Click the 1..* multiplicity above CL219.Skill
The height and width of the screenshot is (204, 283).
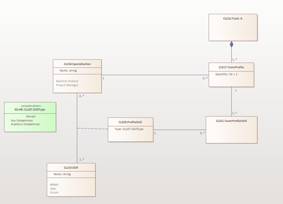click(82, 159)
